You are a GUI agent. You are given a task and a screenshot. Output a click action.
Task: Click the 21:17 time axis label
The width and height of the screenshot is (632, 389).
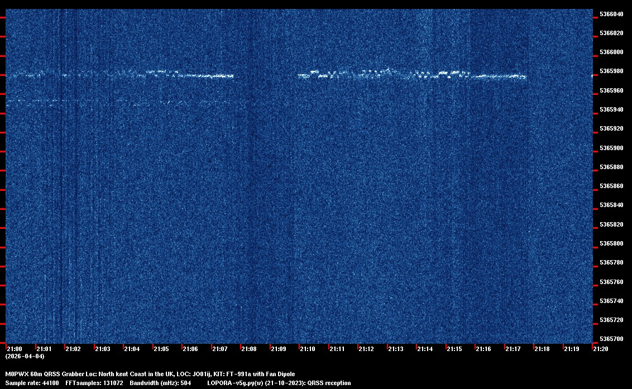(x=513, y=349)
